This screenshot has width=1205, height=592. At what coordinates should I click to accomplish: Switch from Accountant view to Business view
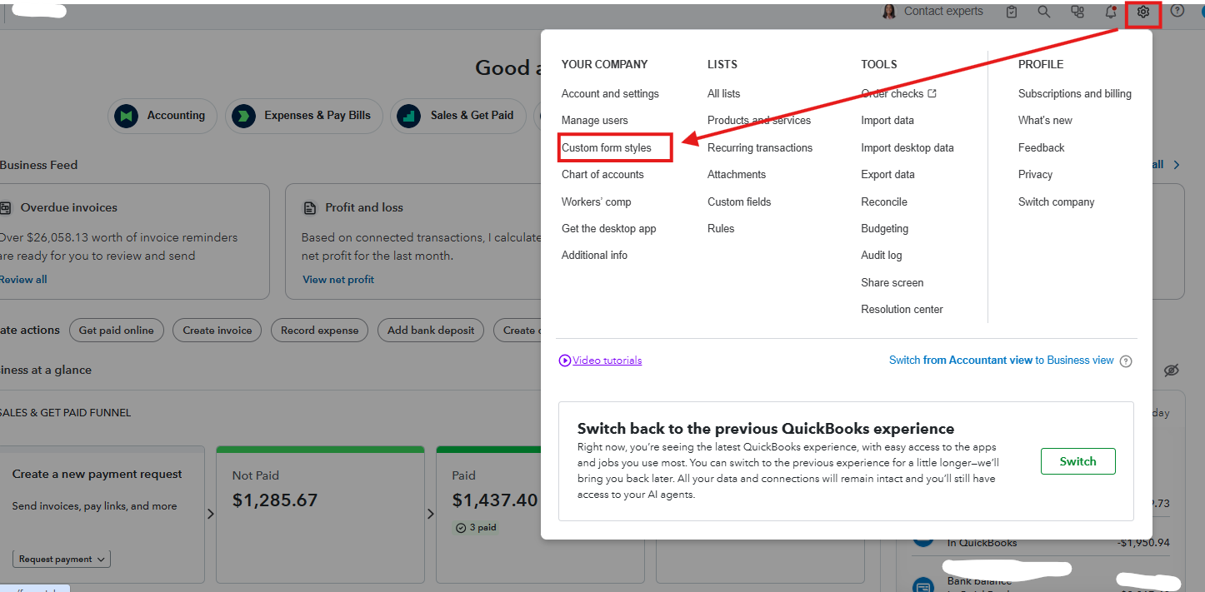pyautogui.click(x=1002, y=361)
